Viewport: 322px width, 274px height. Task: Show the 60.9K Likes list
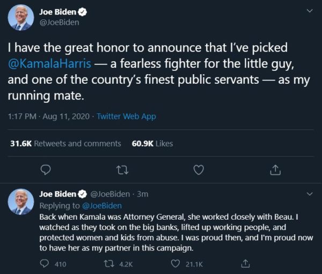[152, 143]
